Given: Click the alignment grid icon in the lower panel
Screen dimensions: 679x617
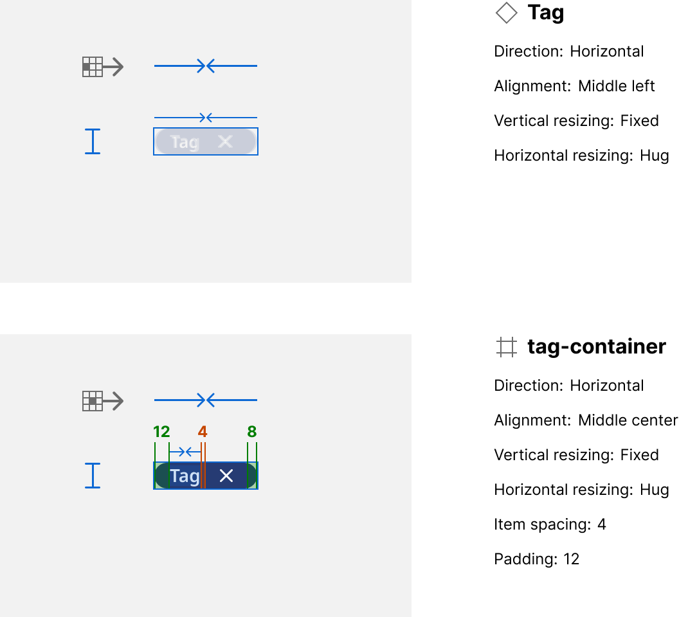Looking at the screenshot, I should click(x=93, y=401).
